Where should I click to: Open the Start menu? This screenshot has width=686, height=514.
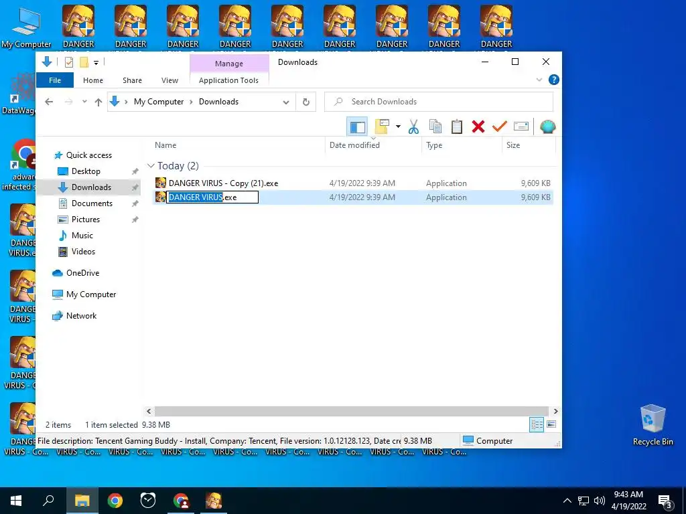[16, 501]
